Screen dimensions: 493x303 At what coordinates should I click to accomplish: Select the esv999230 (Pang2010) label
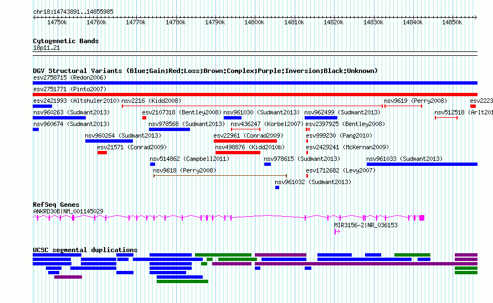(339, 135)
